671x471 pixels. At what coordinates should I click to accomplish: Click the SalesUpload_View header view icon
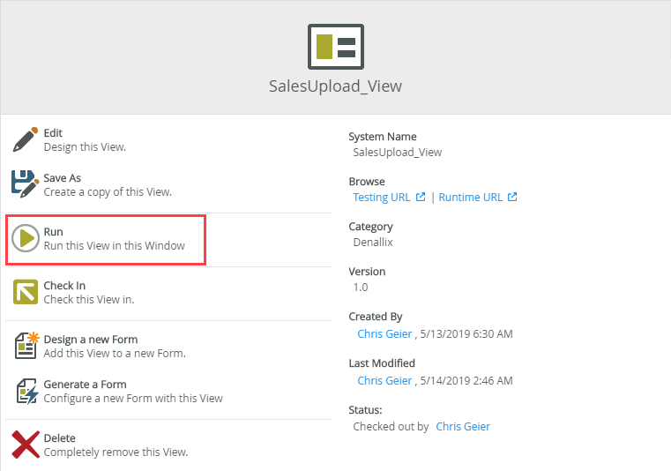pos(335,46)
